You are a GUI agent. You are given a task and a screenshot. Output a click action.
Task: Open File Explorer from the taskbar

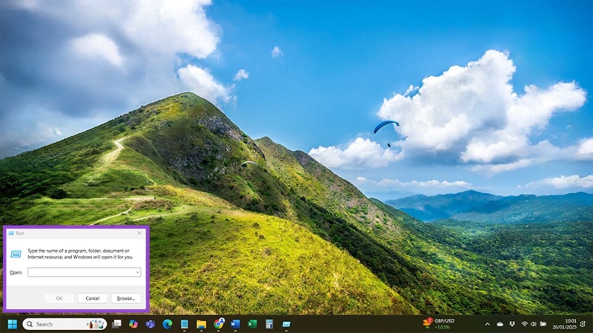(202, 324)
